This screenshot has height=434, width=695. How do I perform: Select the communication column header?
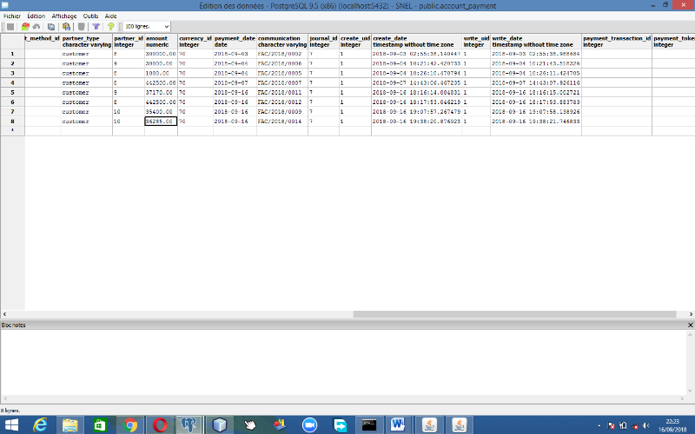pyautogui.click(x=282, y=42)
